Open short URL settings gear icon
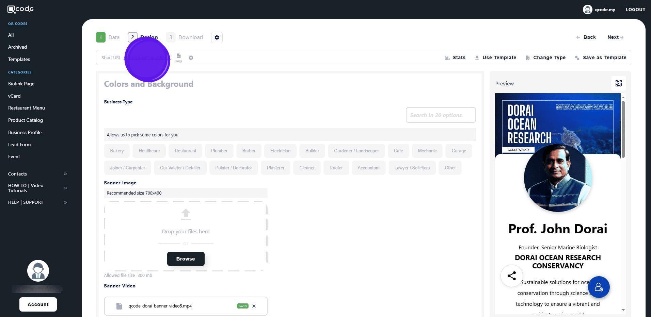This screenshot has height=317, width=651. [191, 58]
